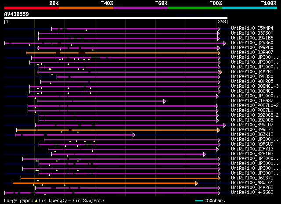Image resolution: width=281 pixels, height=204 pixels.
Task: Open the UniRef100_Q2HV13 entry
Action: pyautogui.click(x=252, y=149)
